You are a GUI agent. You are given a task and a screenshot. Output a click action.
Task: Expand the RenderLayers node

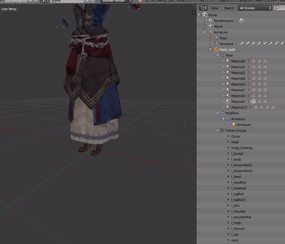[206, 21]
